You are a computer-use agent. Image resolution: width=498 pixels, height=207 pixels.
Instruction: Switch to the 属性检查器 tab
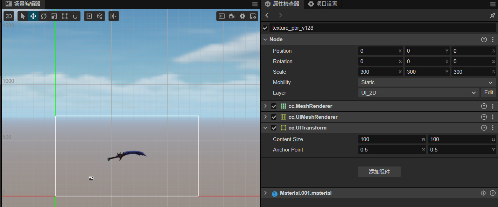pyautogui.click(x=282, y=4)
